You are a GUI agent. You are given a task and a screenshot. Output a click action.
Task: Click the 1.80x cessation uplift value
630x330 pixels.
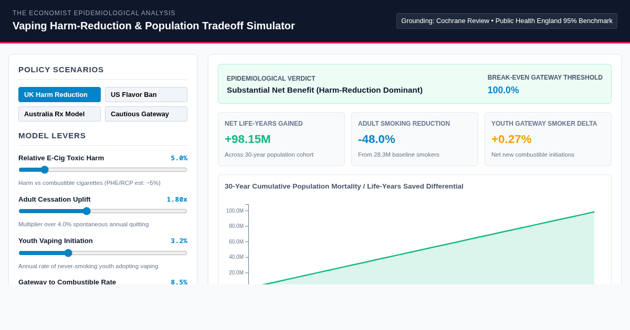(177, 200)
